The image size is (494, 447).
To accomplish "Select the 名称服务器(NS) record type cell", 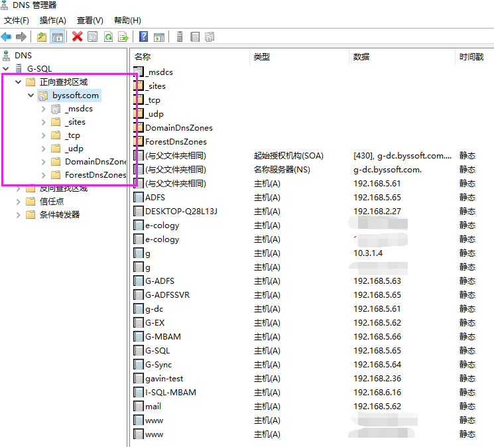I will pyautogui.click(x=282, y=170).
